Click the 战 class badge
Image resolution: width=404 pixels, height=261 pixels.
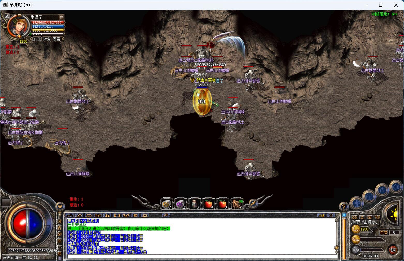(x=7, y=16)
